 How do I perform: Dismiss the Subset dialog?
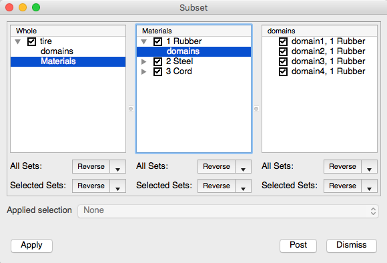352,246
